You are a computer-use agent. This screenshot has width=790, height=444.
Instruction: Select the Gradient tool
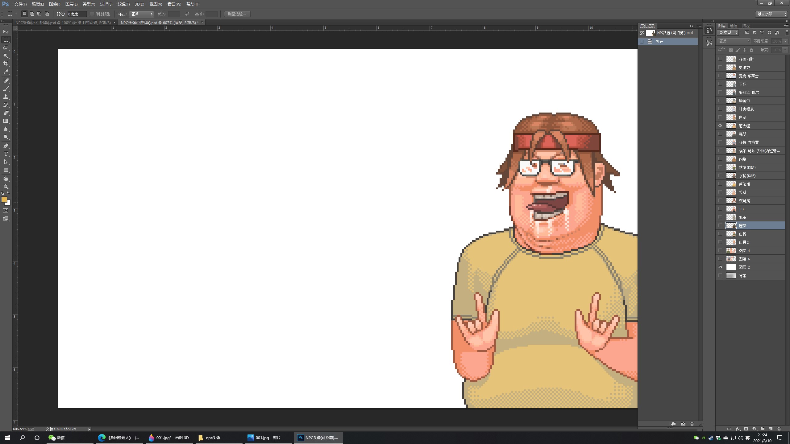[x=6, y=121]
